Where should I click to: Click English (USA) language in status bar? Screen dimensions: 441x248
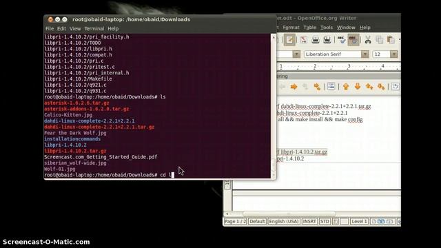tap(283, 222)
